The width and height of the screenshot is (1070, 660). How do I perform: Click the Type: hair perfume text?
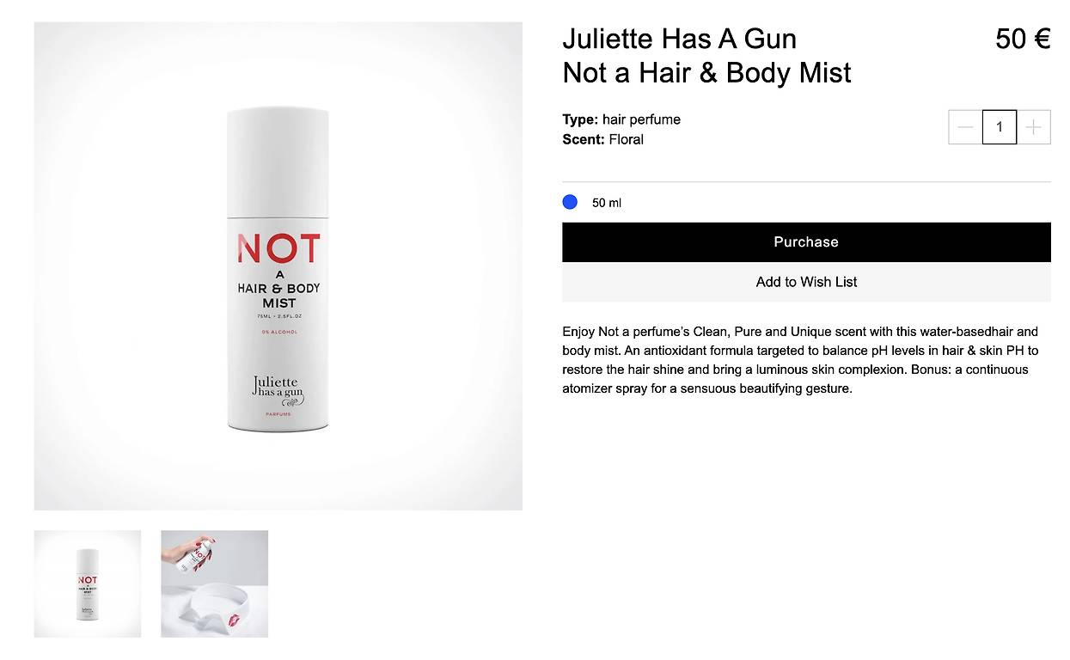[x=621, y=119]
